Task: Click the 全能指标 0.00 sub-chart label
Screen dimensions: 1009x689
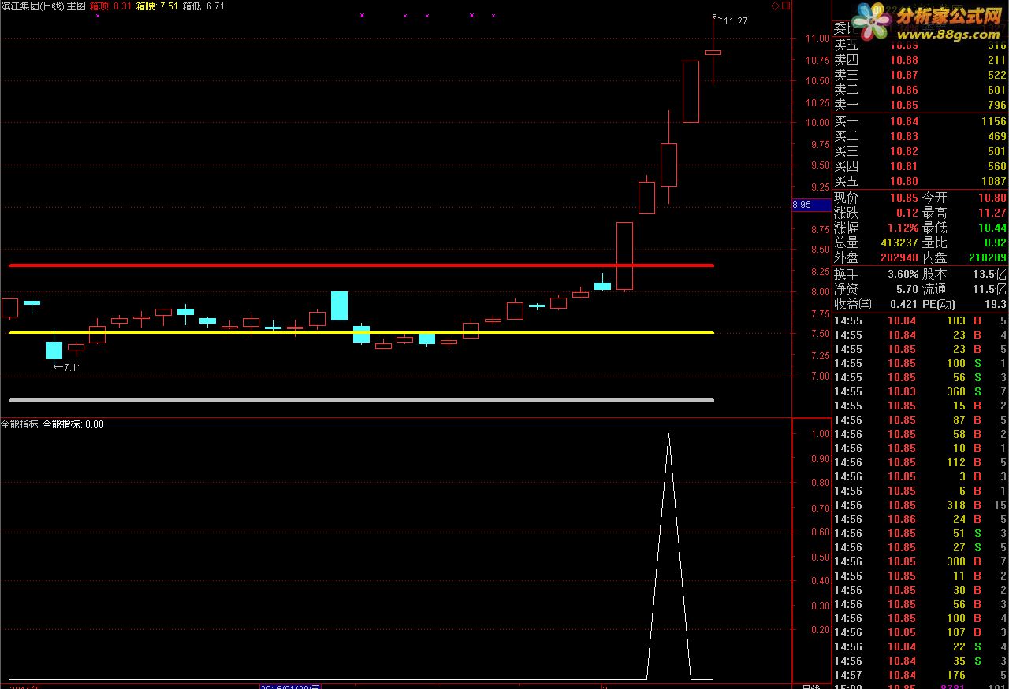Action: pos(73,424)
